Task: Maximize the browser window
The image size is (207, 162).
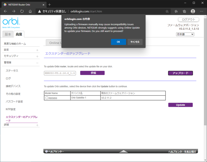Action: pyautogui.click(x=194, y=3)
